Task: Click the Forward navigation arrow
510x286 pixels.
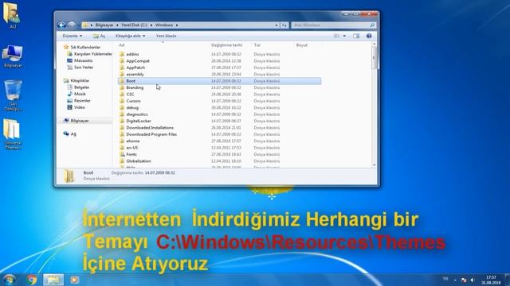Action: pos(72,25)
